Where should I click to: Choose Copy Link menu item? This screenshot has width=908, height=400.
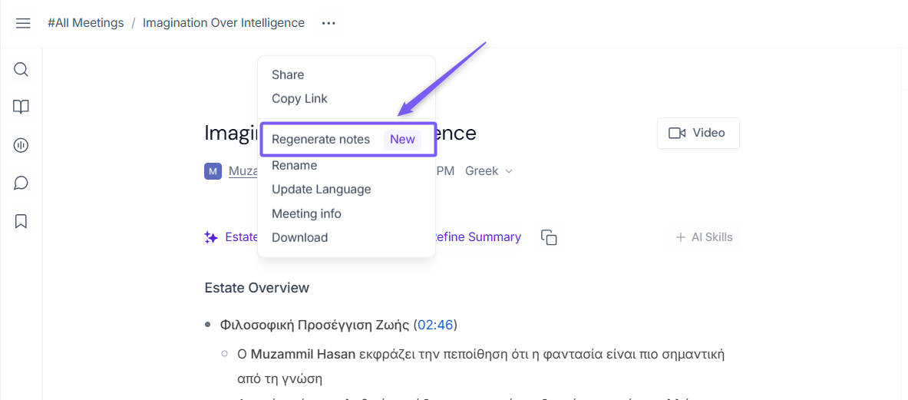point(299,98)
